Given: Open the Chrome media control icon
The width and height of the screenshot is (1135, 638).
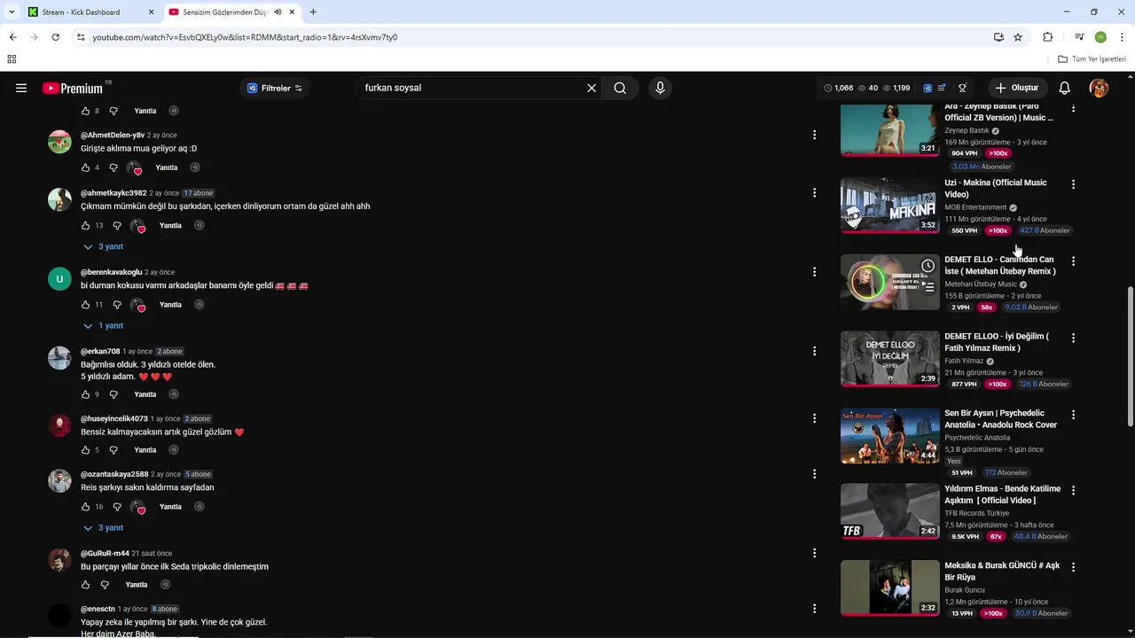Looking at the screenshot, I should pos(1079,37).
